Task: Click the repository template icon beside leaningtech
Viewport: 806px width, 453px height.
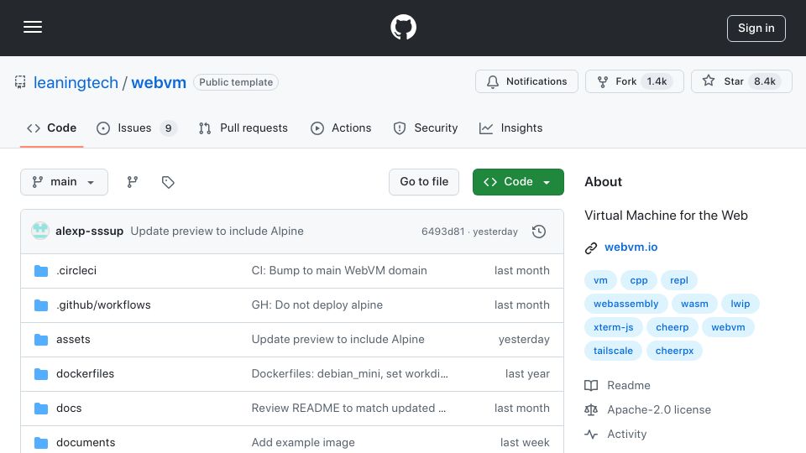Action: [x=20, y=82]
